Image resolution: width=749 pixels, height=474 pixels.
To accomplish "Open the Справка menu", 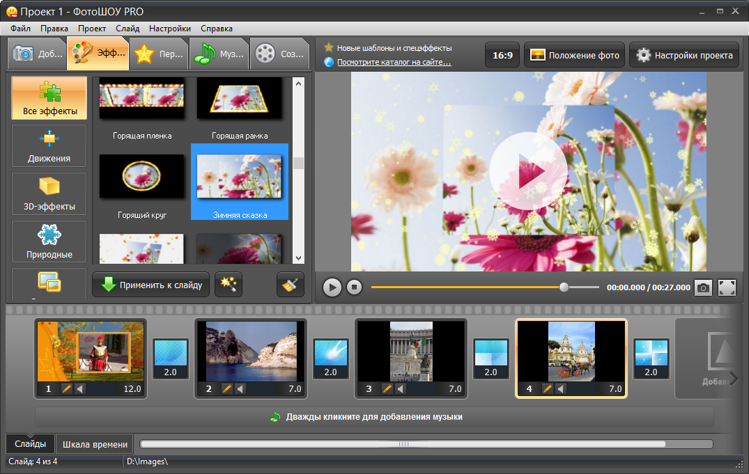I will click(x=217, y=29).
